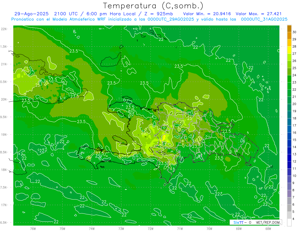Click the 21N latitude axis label
The width and height of the screenshot is (301, 232).
click(4, 64)
